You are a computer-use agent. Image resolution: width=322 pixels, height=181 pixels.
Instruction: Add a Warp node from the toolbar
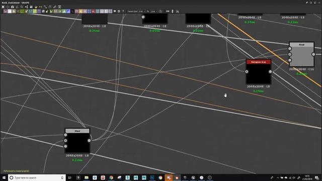(98, 11)
